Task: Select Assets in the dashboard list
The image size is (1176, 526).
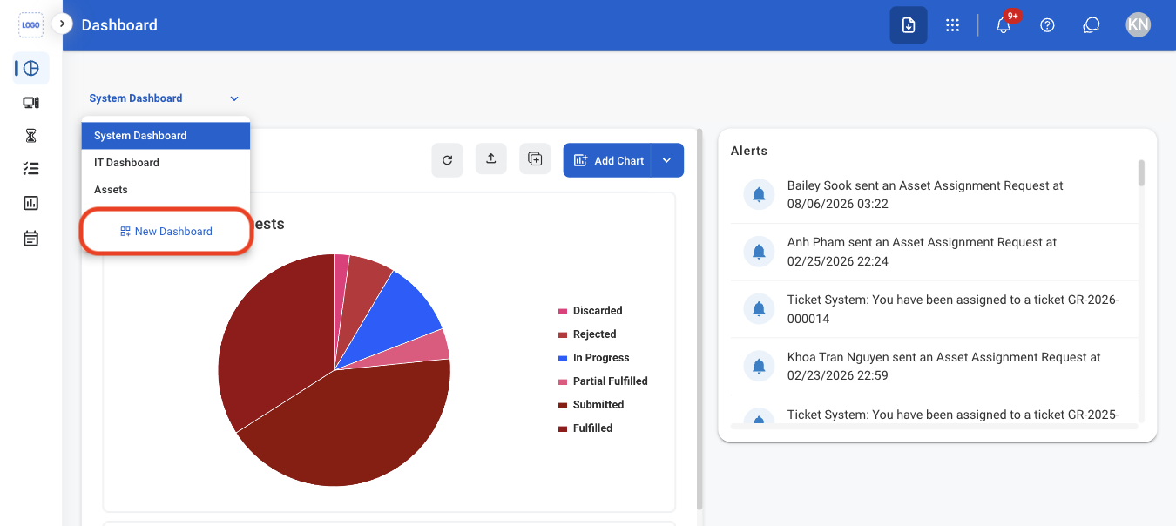Action: pos(166,190)
